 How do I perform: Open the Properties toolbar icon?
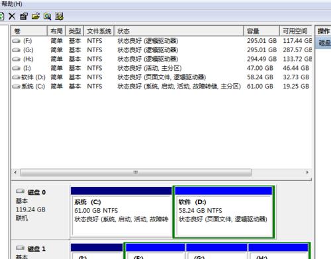[24, 16]
